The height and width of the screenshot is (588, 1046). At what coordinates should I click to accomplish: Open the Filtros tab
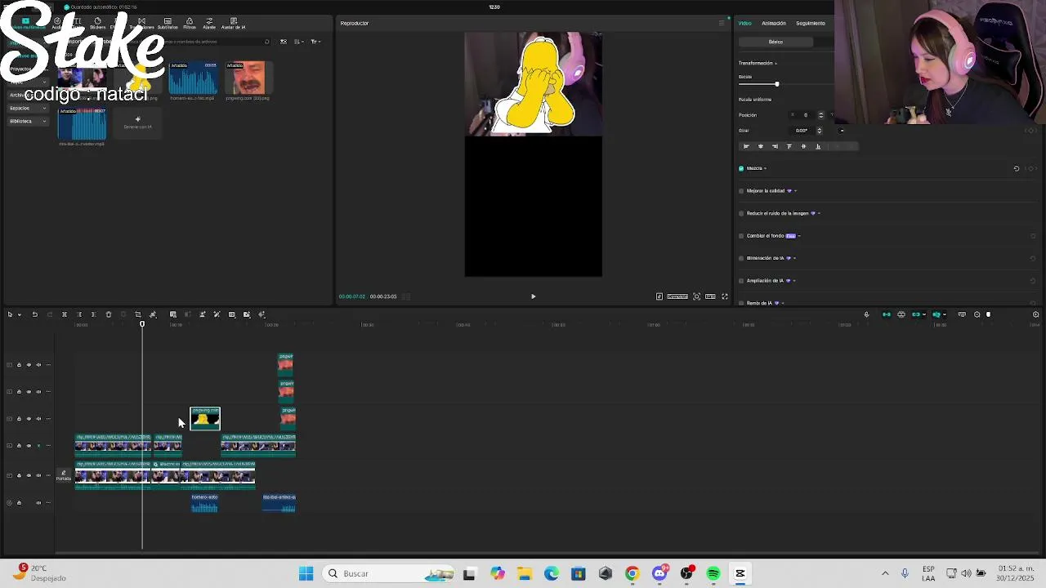(x=190, y=24)
